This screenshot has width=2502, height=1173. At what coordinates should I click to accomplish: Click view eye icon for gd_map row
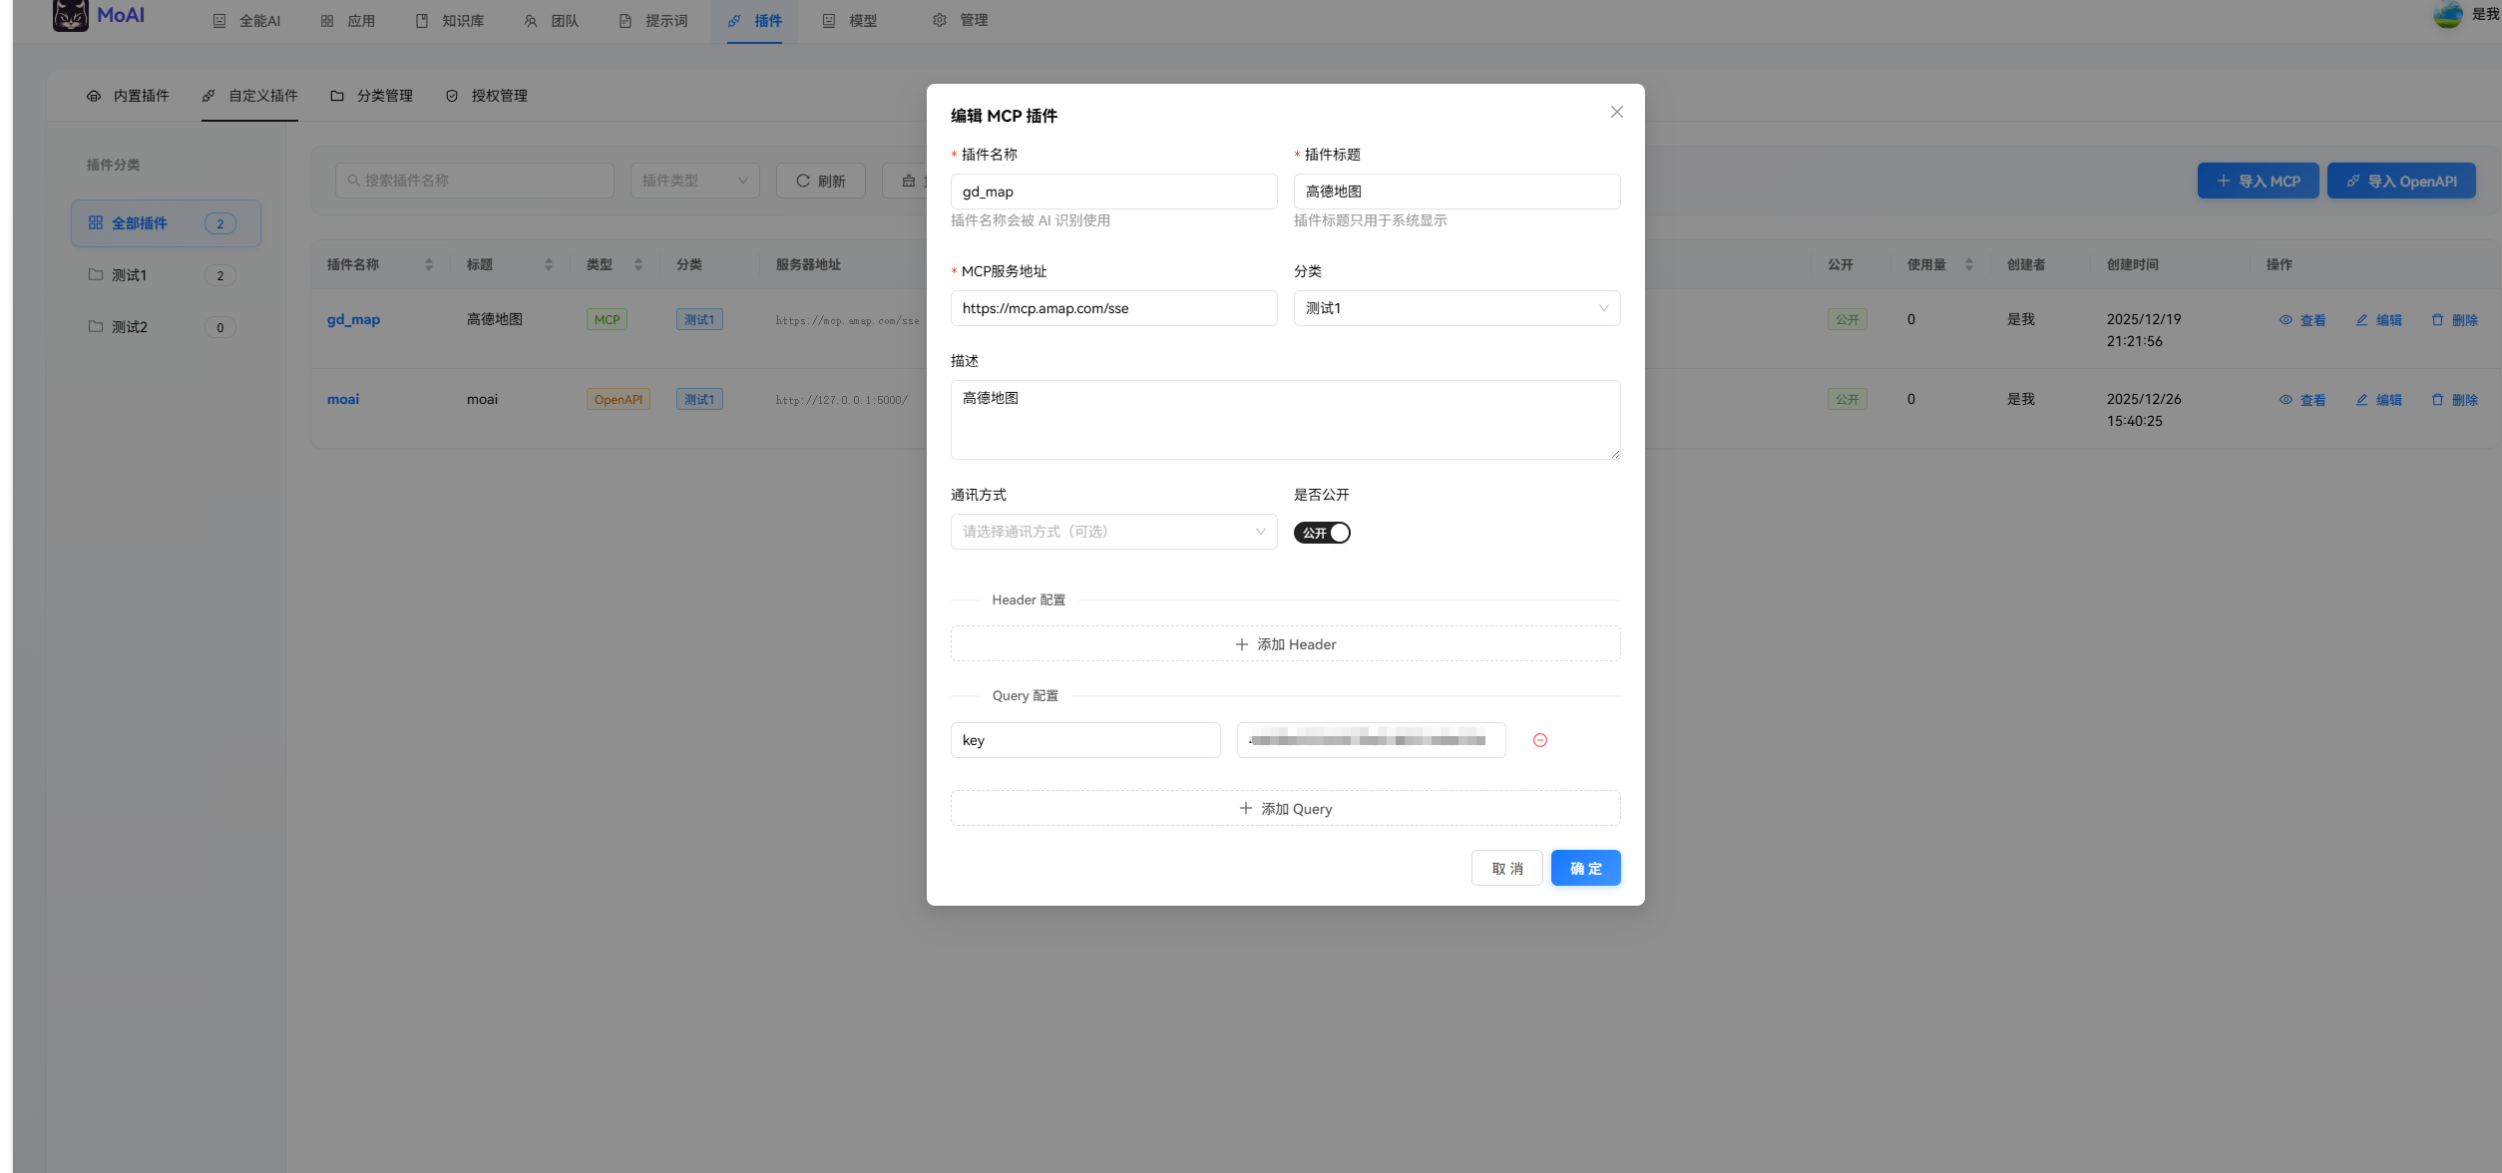[2286, 320]
